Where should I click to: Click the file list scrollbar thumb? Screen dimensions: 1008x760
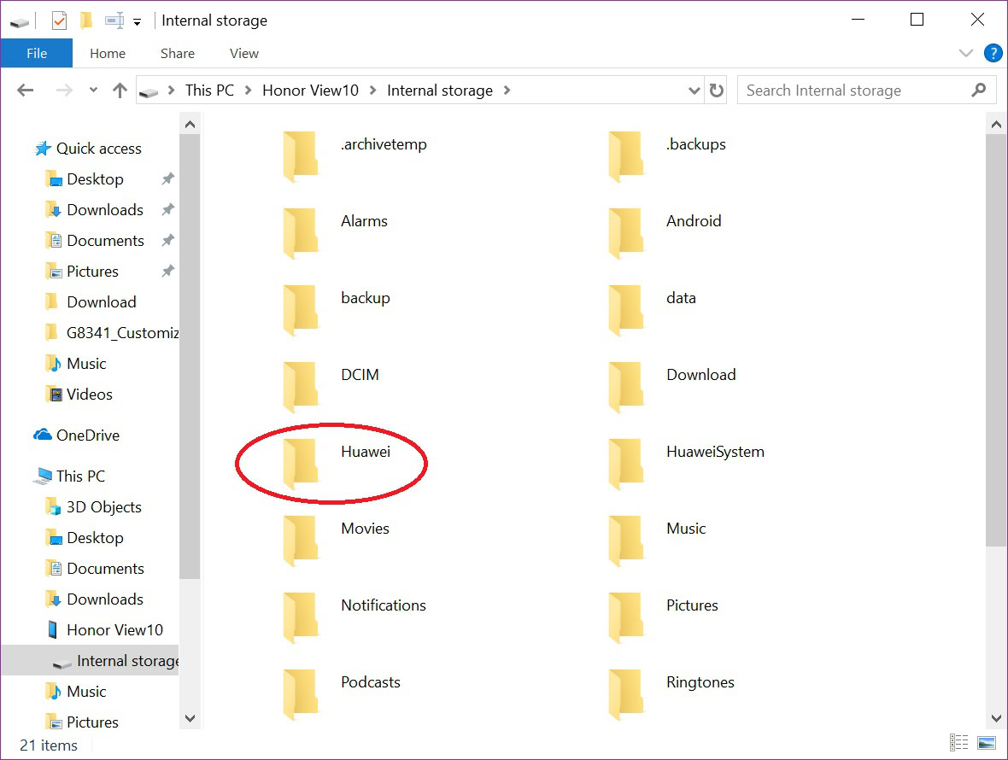click(996, 341)
